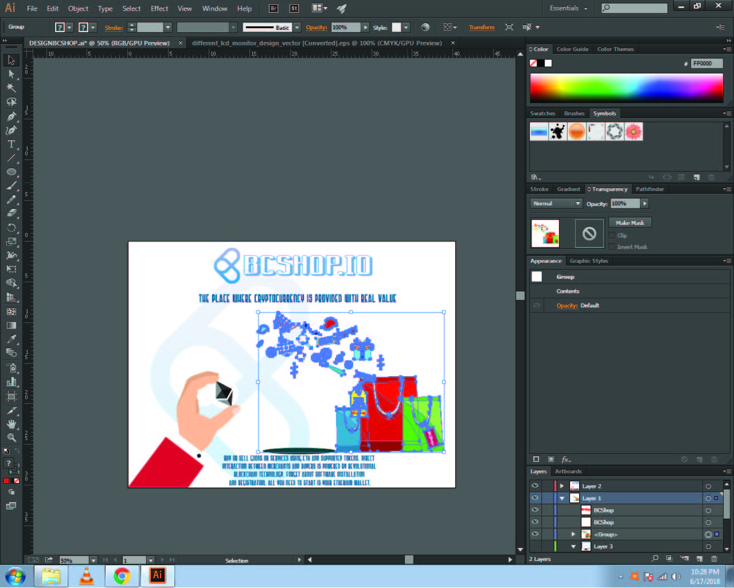The height and width of the screenshot is (588, 734).
Task: Pick the Column Graph tool
Action: pos(11,381)
